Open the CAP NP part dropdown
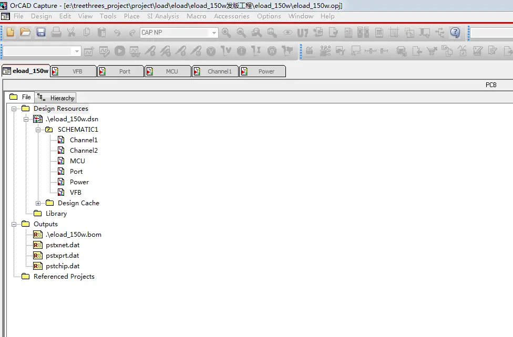The height and width of the screenshot is (337, 513). click(x=214, y=33)
